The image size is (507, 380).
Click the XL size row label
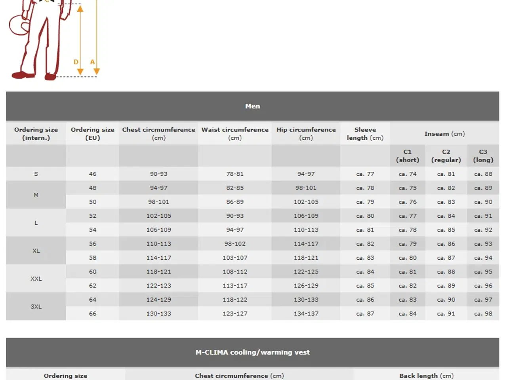(x=36, y=251)
